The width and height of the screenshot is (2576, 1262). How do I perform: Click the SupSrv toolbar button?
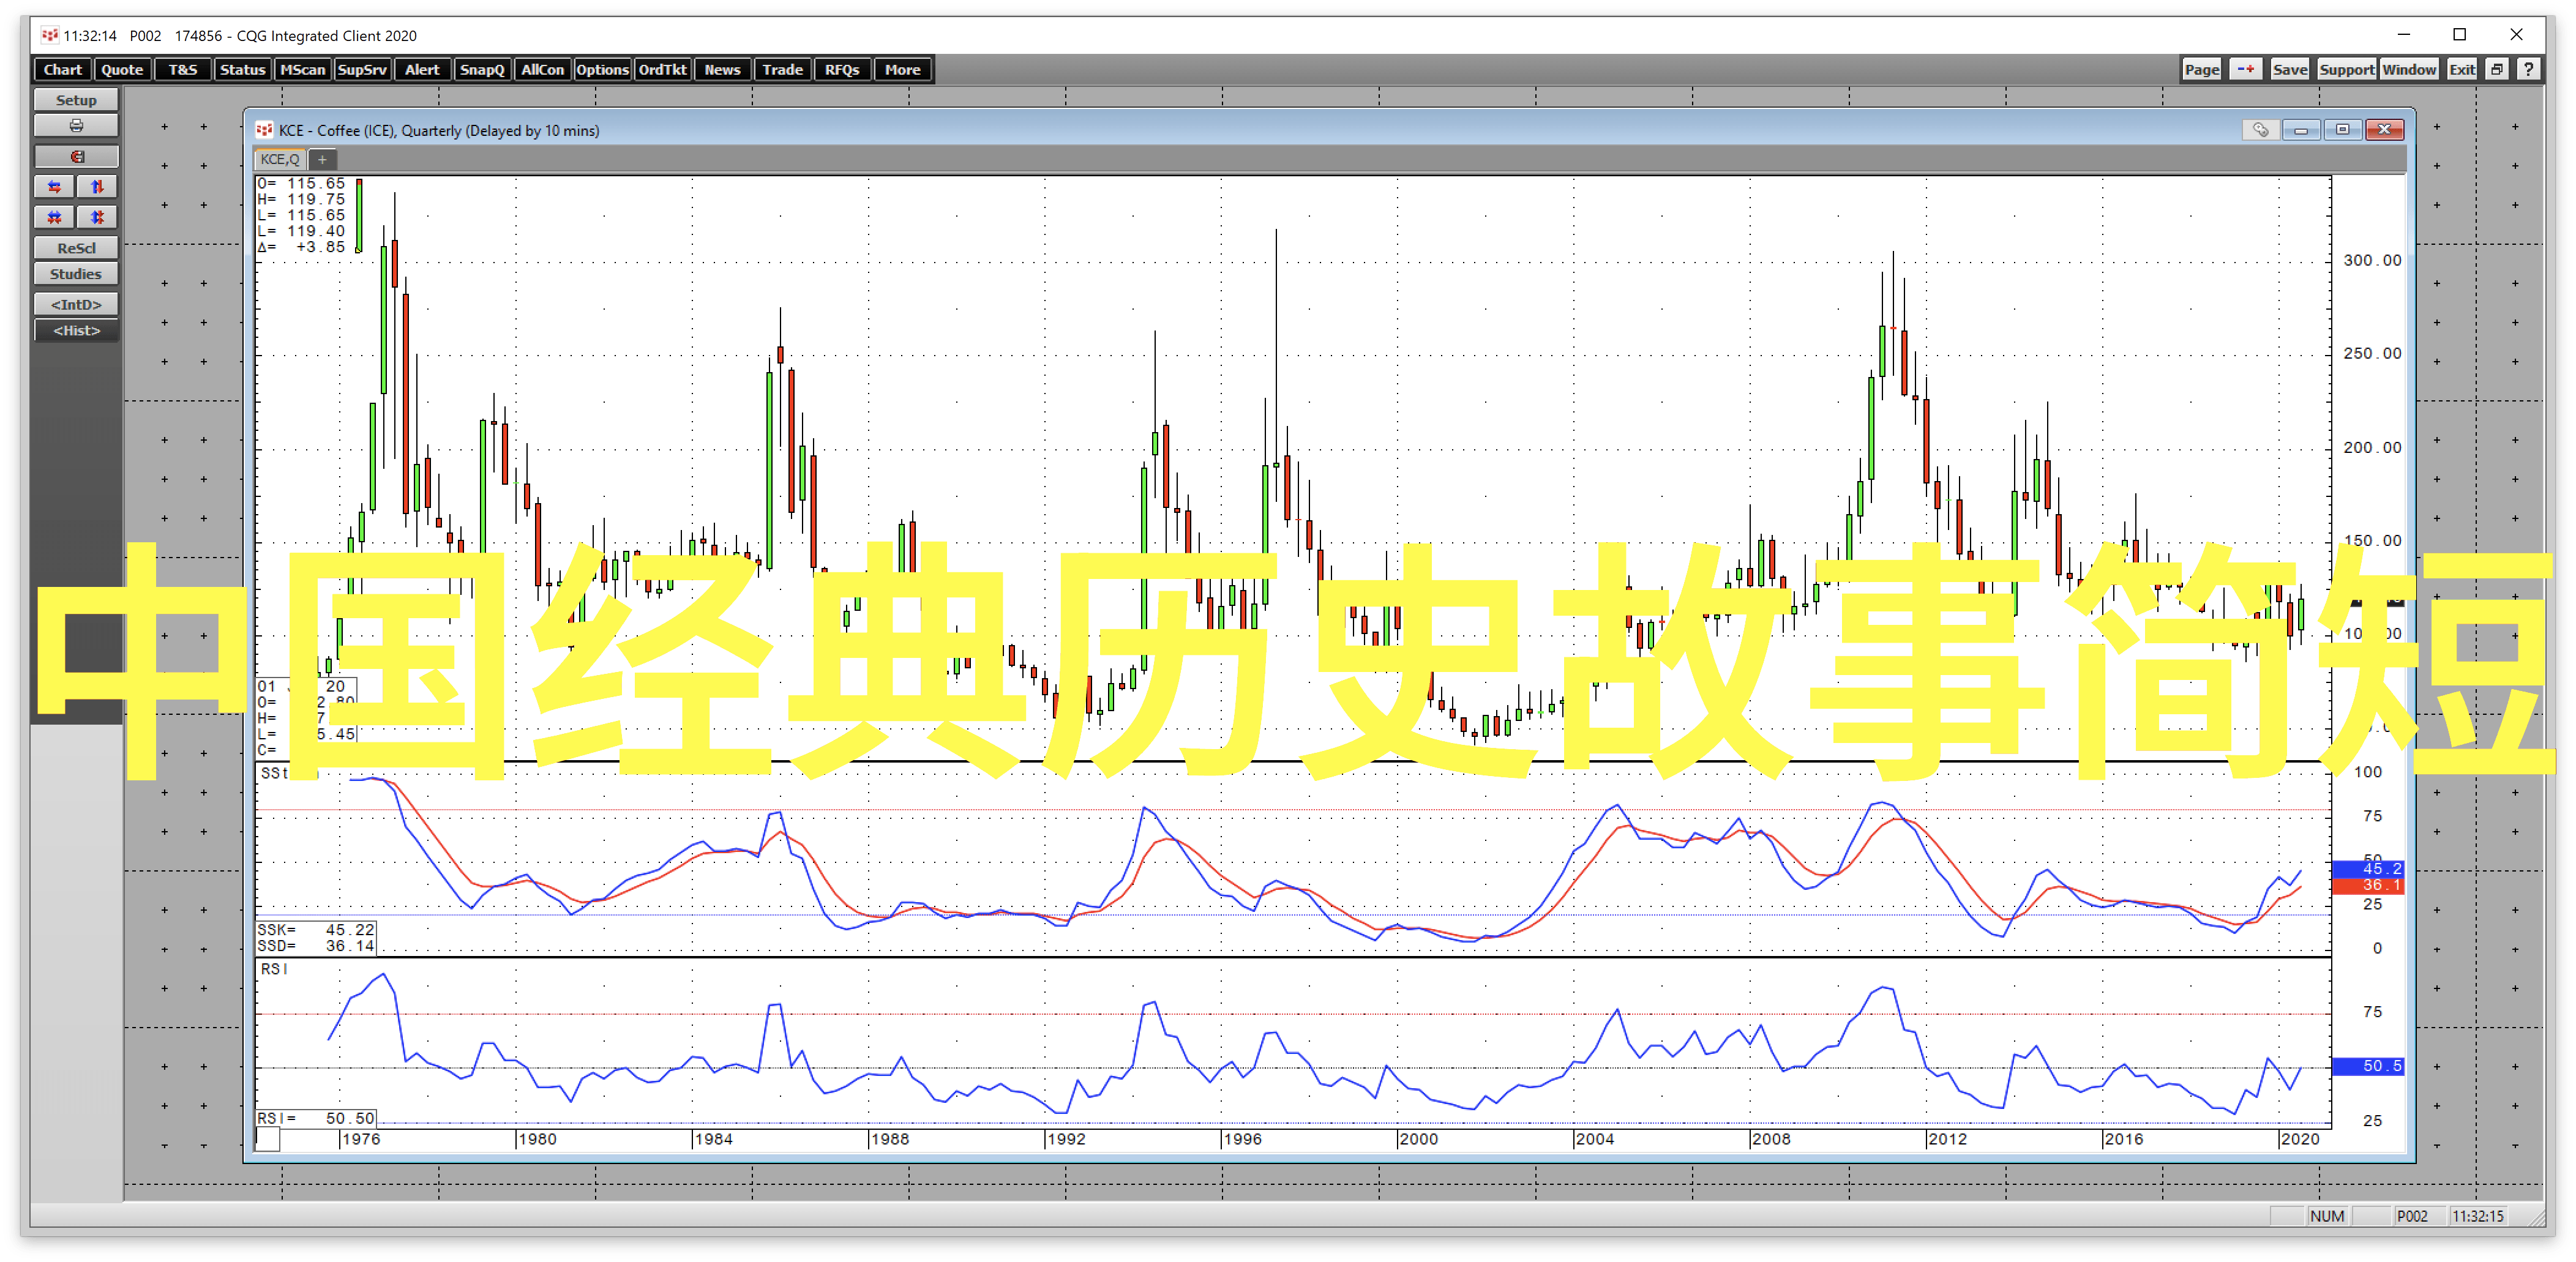[x=362, y=70]
